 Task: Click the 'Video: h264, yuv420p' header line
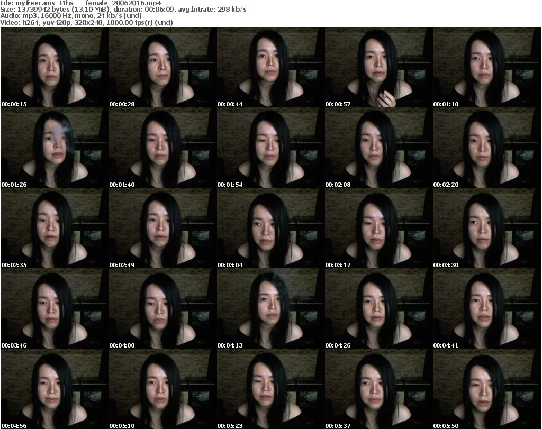pos(86,22)
